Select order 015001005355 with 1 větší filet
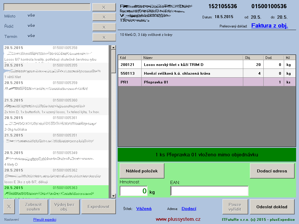 tap(56, 71)
